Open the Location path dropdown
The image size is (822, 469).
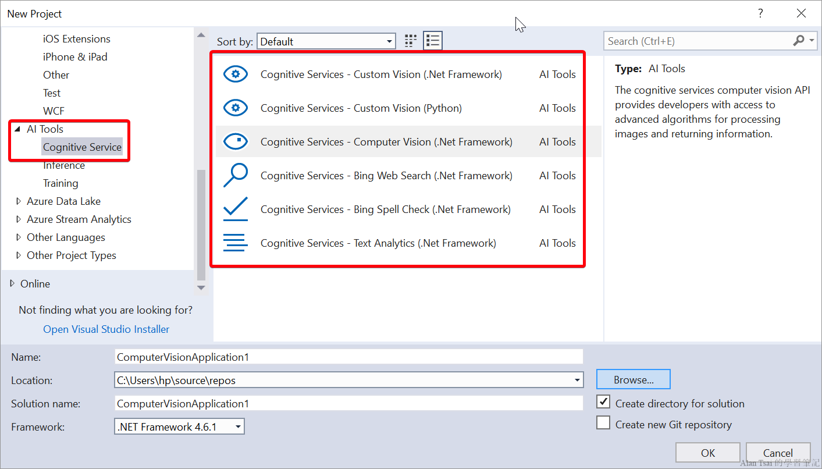click(x=577, y=381)
